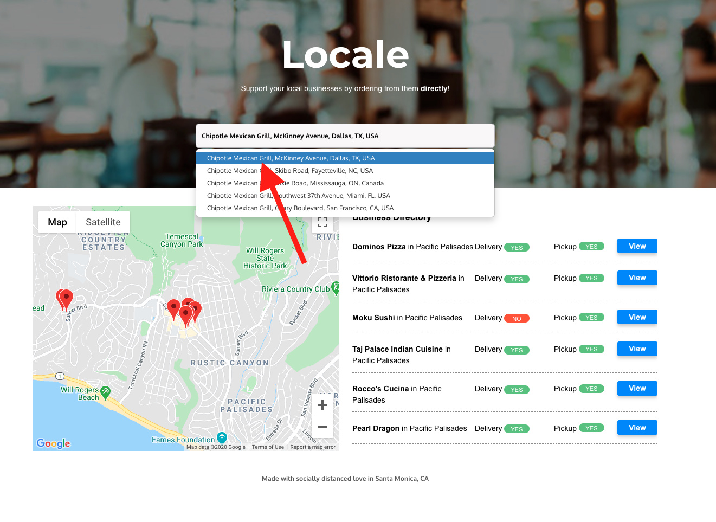Image resolution: width=716 pixels, height=522 pixels.
Task: Click the RUSTIC CANYON map label
Action: [230, 363]
